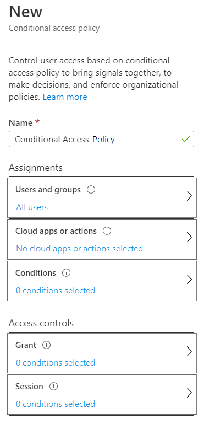Viewport: 204px width, 423px height.
Task: Select the Cloud apps or actions heading
Action: [x=56, y=231]
